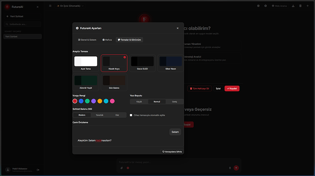Image resolution: width=315 pixels, height=176 pixels.
Task: Choose Düz chat bubble style
Action: (117, 115)
